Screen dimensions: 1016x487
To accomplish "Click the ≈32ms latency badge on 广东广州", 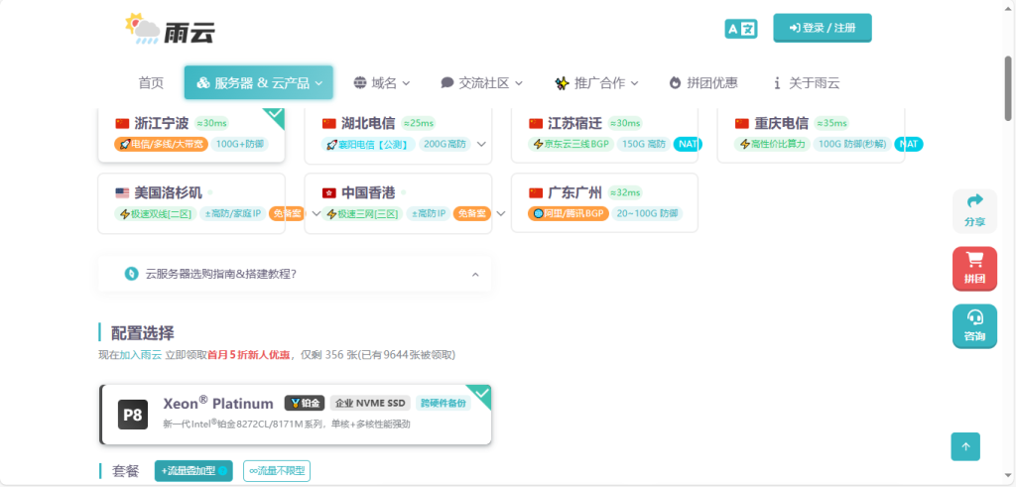I will coord(625,192).
